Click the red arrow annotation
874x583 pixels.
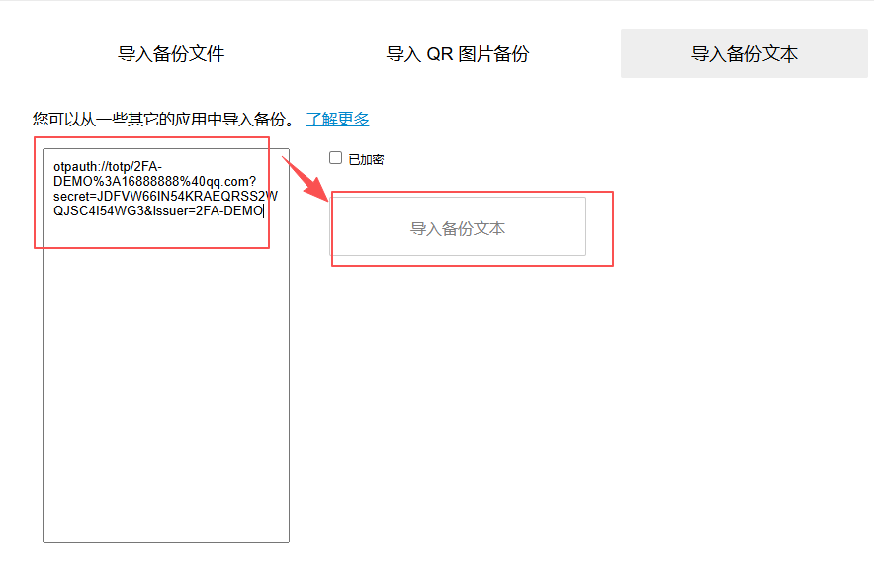tap(306, 180)
